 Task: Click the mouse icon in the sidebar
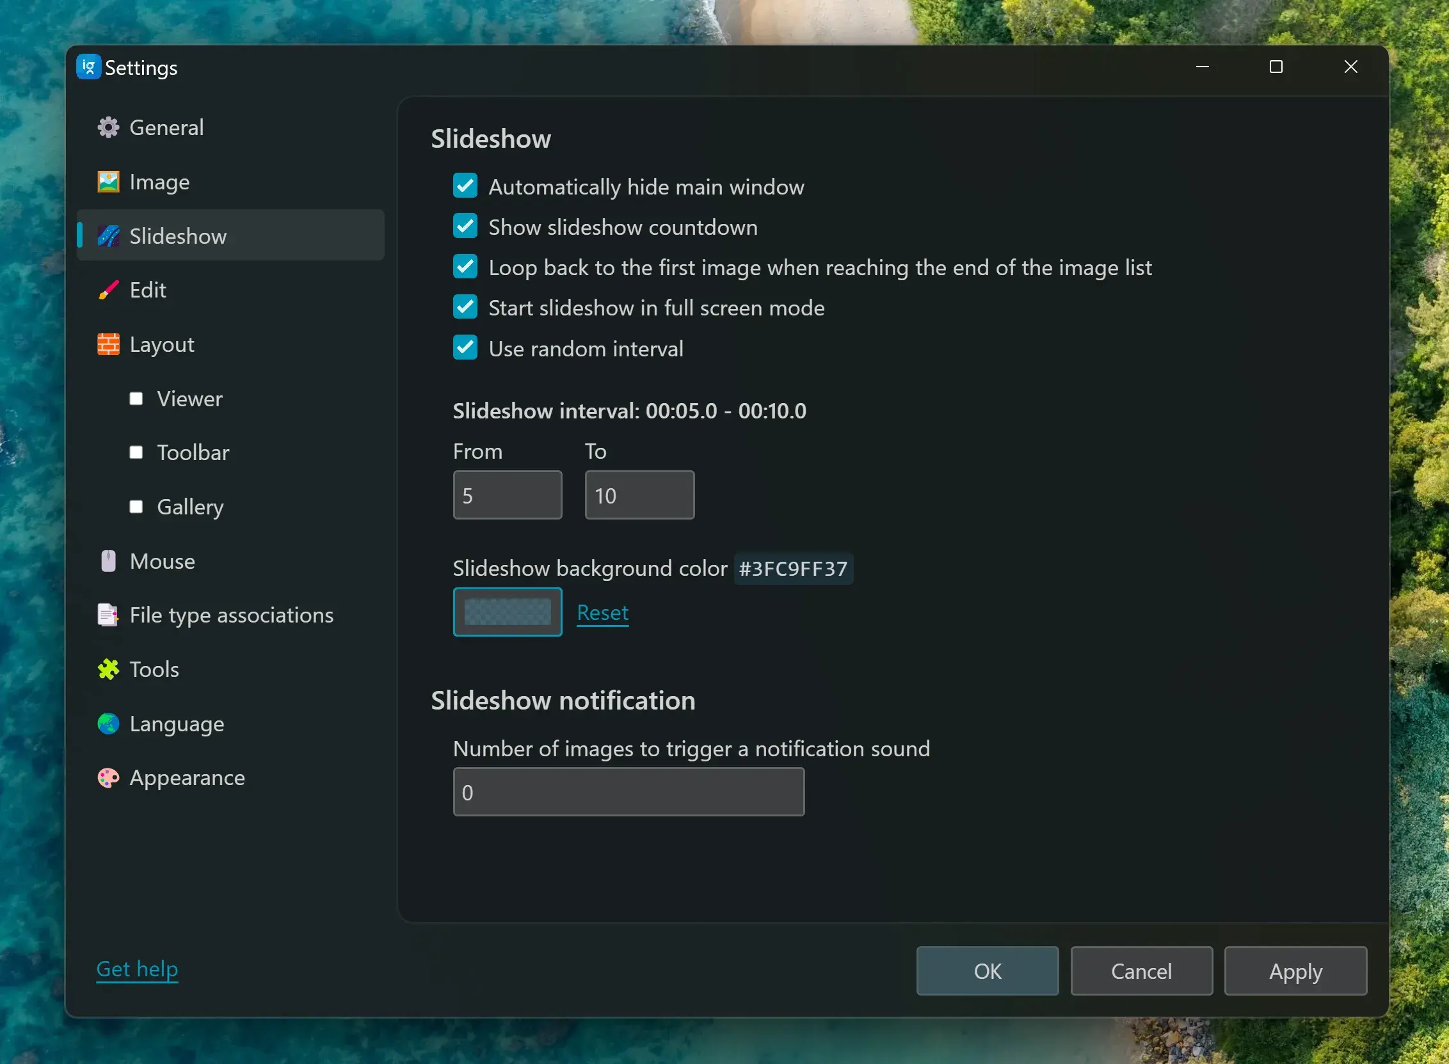coord(108,561)
